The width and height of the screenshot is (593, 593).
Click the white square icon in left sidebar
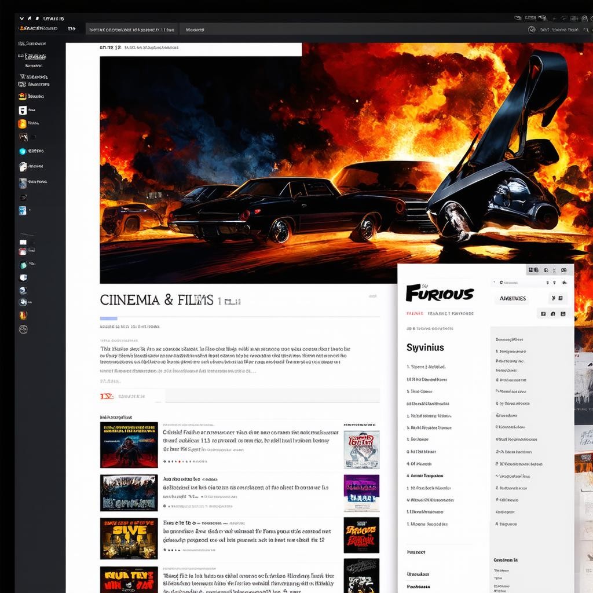click(23, 110)
